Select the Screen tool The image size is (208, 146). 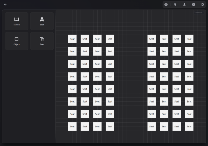coord(17,21)
